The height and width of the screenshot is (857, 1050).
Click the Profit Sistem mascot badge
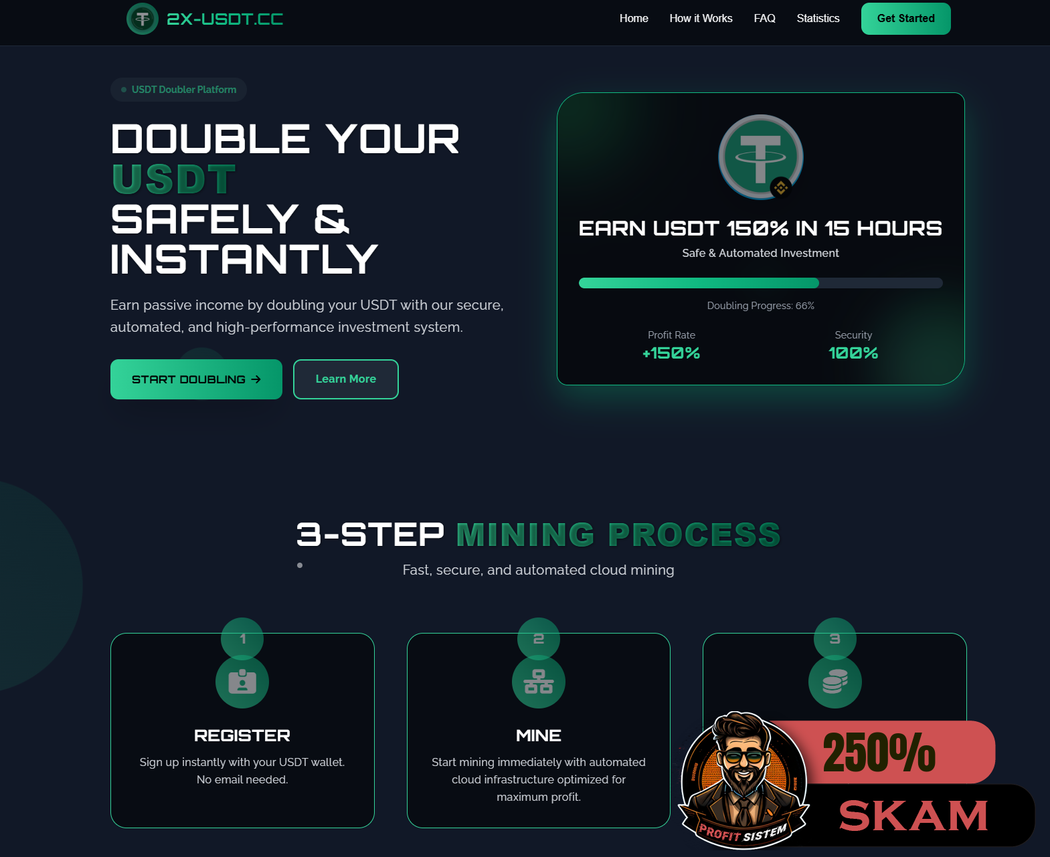point(744,780)
